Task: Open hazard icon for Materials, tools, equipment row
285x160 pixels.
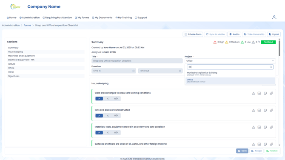Action: tap(254, 127)
